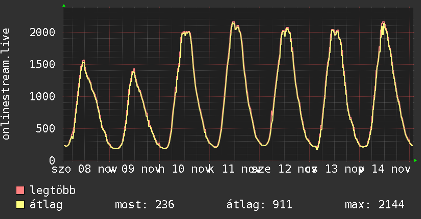This screenshot has width=421, height=219.
Task: Click the 'átlag: 911' average statistic
Action: point(259,205)
